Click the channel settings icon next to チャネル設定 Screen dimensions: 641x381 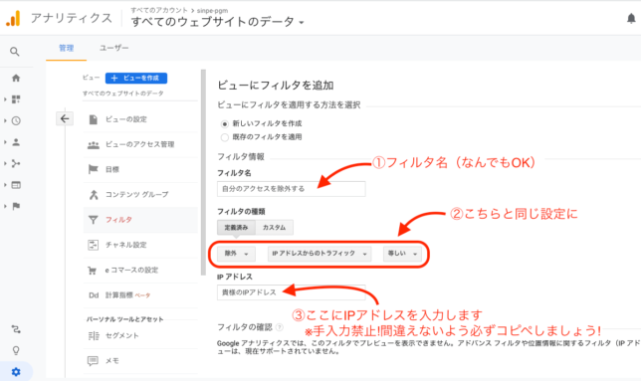coord(94,245)
